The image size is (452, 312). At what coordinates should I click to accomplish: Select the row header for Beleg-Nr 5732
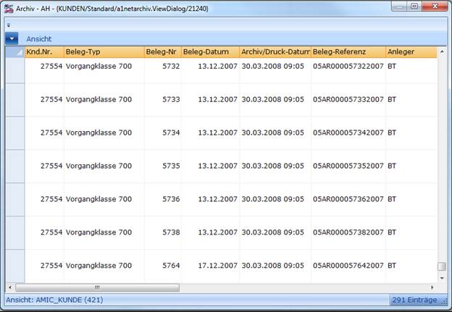click(15, 71)
